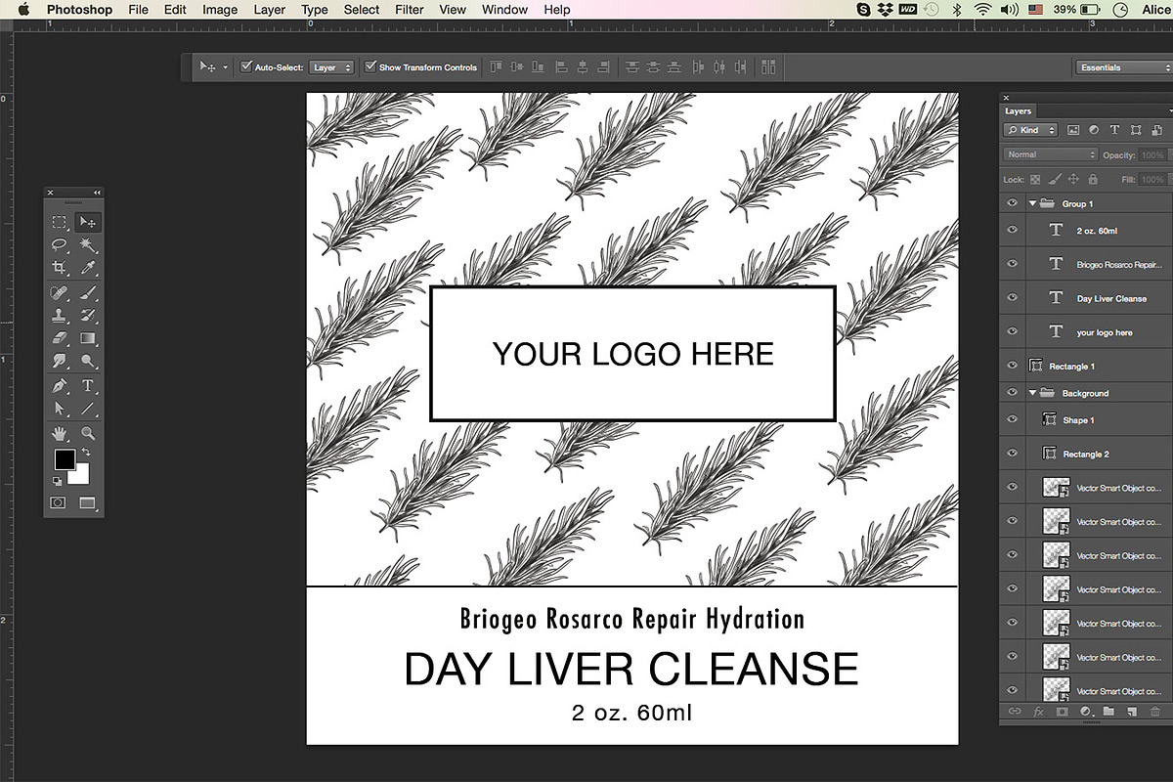Select the Path Selection tool
Viewport: 1173px width, 782px height.
tap(60, 409)
